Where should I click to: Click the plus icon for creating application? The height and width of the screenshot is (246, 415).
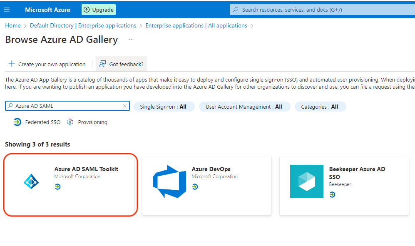coord(12,64)
